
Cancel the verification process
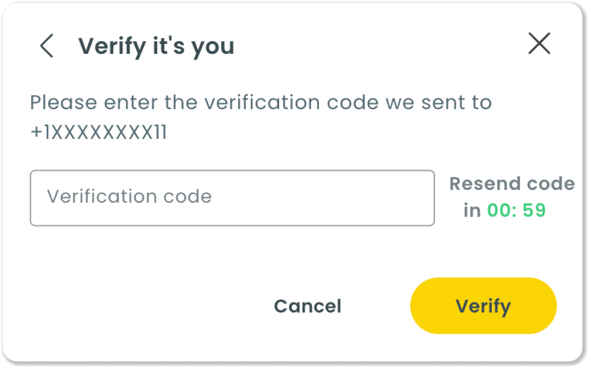(307, 306)
